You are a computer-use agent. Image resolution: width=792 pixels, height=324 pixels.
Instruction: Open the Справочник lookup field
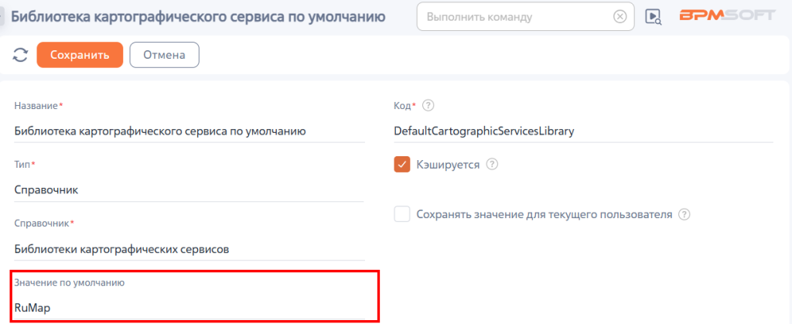[189, 249]
